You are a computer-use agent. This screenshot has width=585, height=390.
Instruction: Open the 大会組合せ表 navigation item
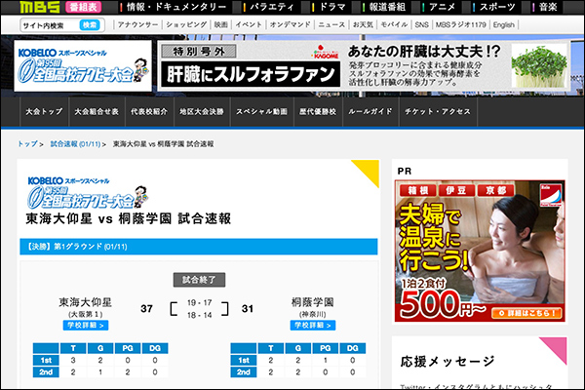96,111
